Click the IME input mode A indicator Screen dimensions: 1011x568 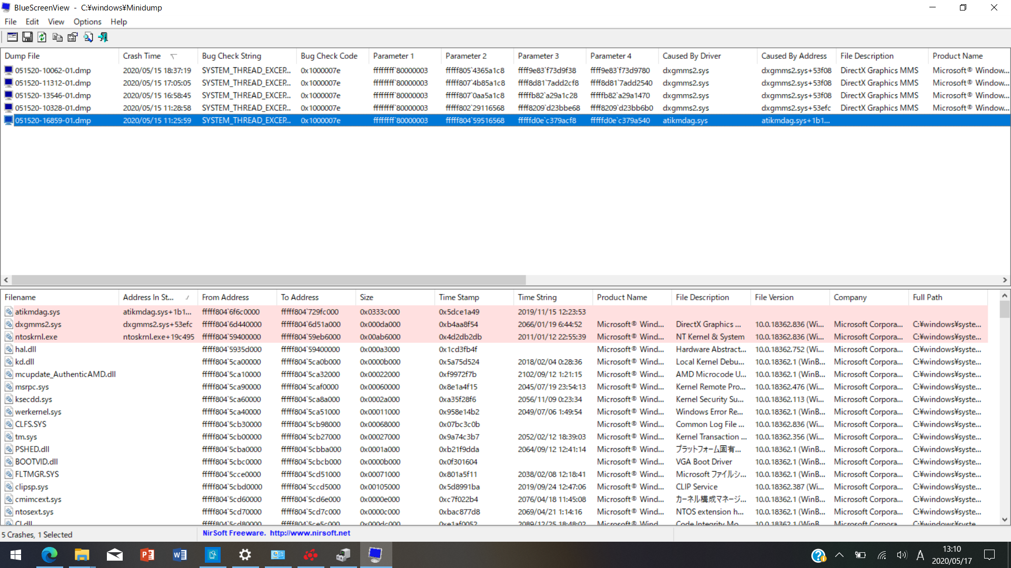pos(920,555)
